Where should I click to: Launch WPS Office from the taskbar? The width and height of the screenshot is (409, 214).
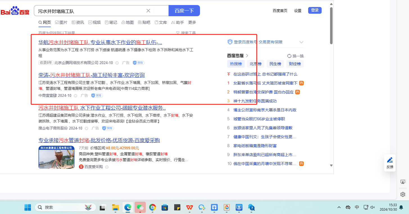(x=190, y=207)
